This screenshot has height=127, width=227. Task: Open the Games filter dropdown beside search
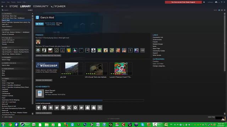click(30, 10)
